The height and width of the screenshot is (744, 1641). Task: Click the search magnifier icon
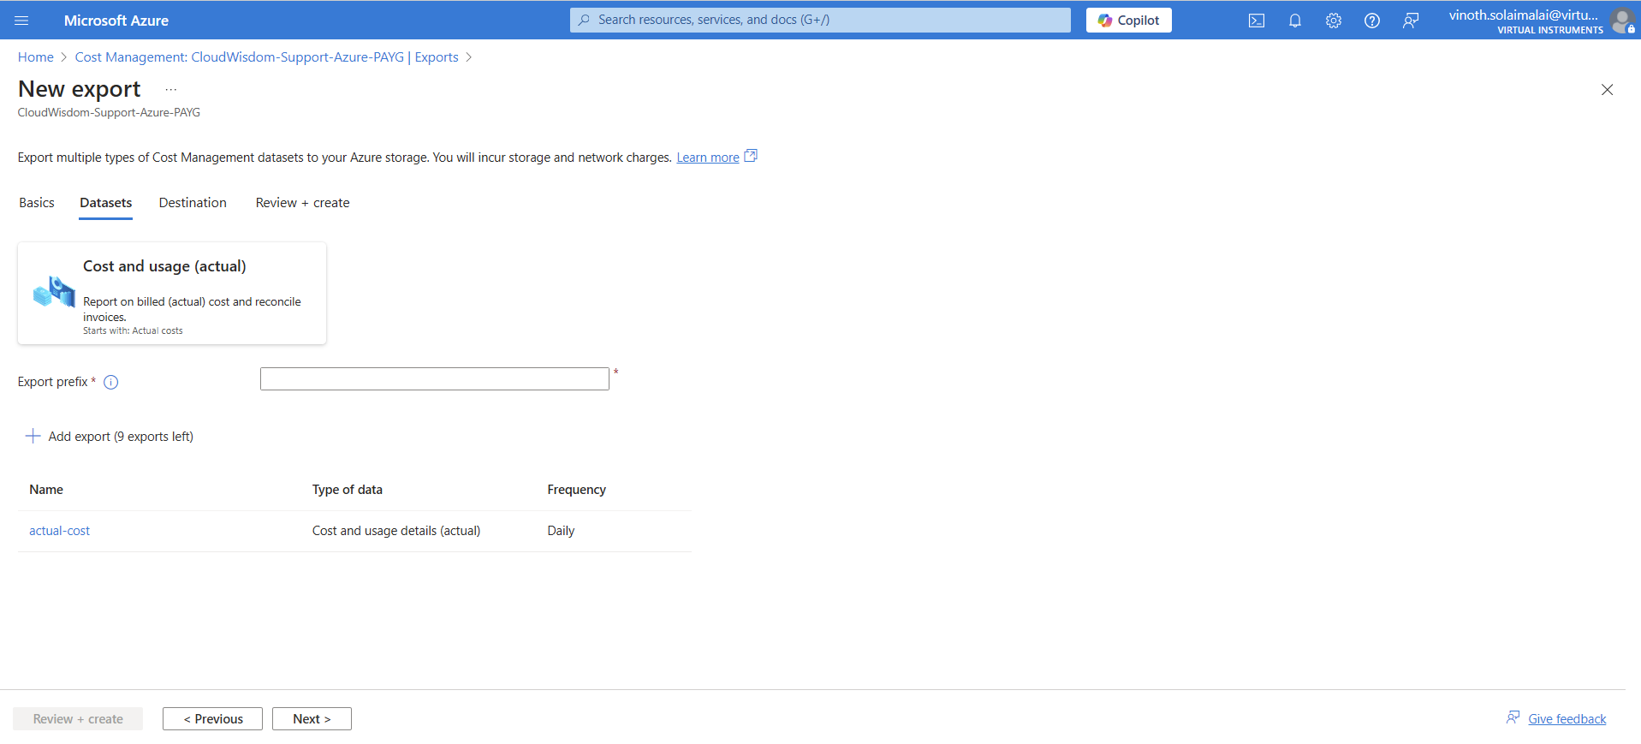(x=584, y=20)
